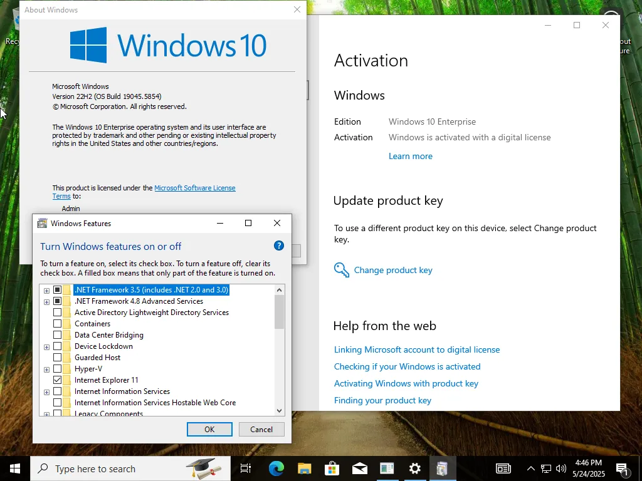Viewport: 642px width, 481px height.
Task: Click the features list scroll-up arrow
Action: pyautogui.click(x=279, y=290)
